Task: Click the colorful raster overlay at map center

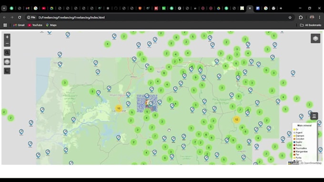Action: coord(147,104)
